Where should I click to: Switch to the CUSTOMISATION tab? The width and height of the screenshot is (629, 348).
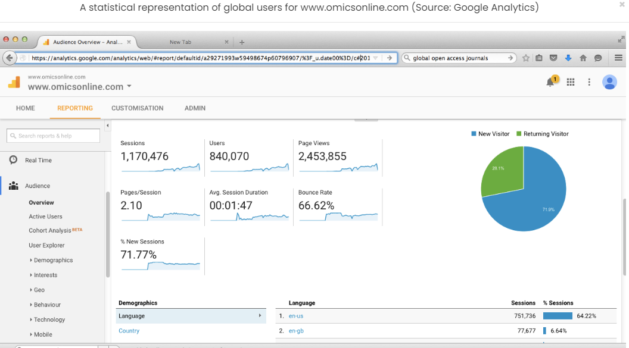[138, 108]
